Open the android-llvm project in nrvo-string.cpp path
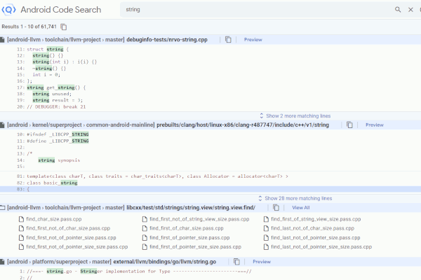The width and height of the screenshot is (421, 280). point(24,40)
